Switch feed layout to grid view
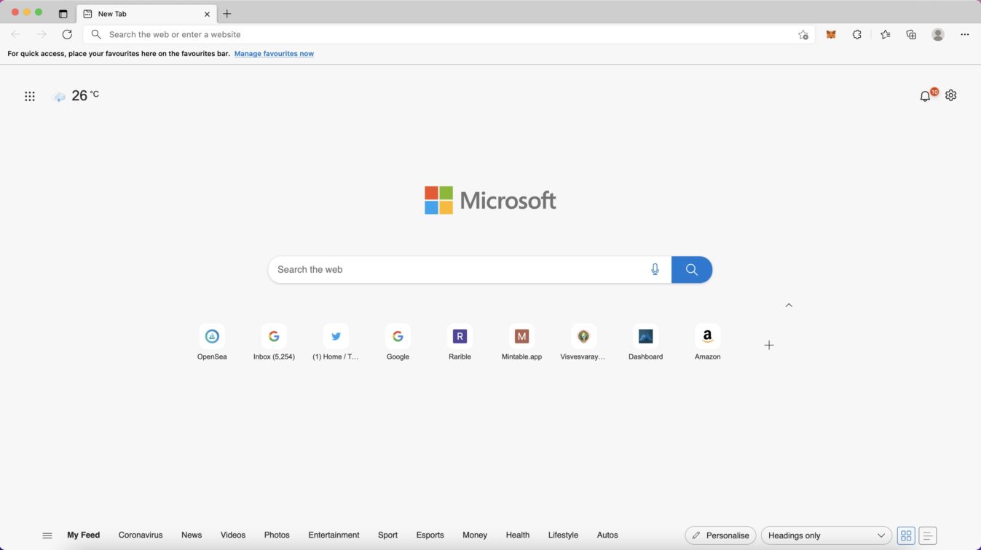 pos(905,535)
